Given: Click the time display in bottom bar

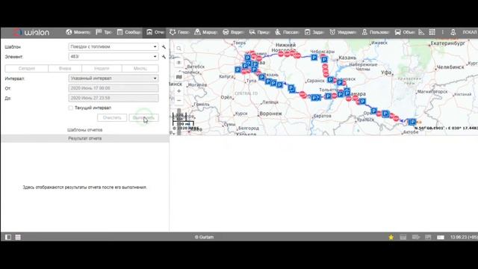Looking at the screenshot, I should 464,237.
